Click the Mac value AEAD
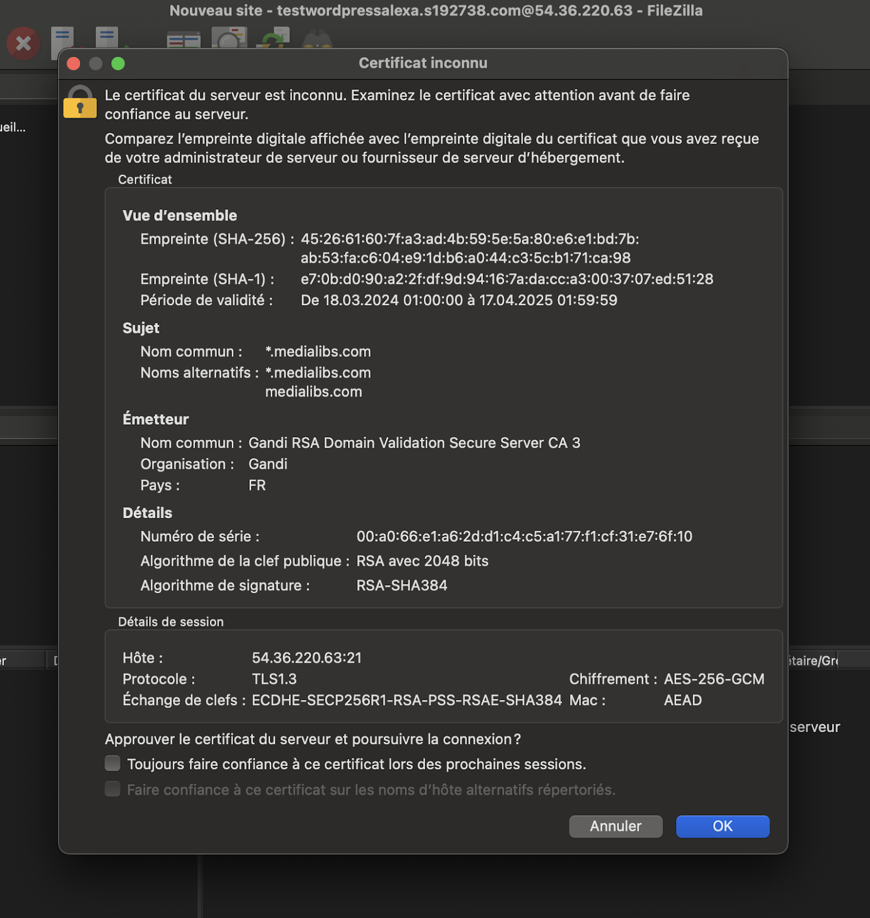This screenshot has height=918, width=870. point(682,700)
